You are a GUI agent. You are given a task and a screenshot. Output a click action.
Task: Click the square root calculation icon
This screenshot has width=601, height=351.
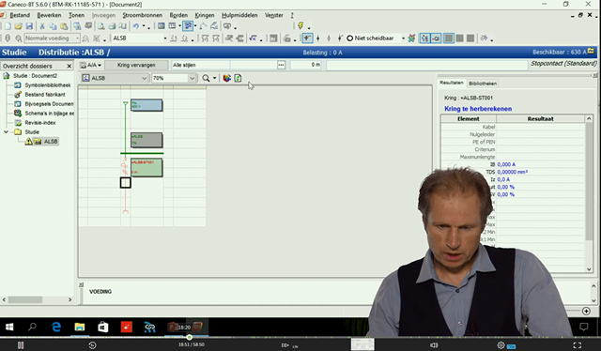click(253, 38)
